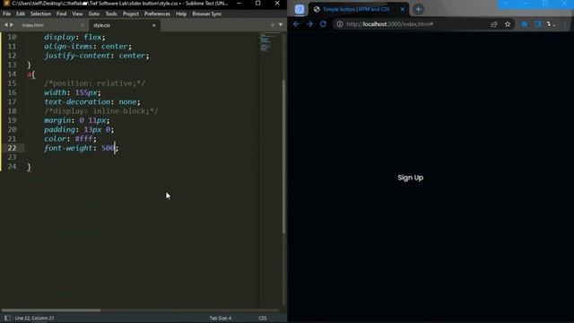
Task: Click line number 22 in gutter
Action: (x=12, y=148)
